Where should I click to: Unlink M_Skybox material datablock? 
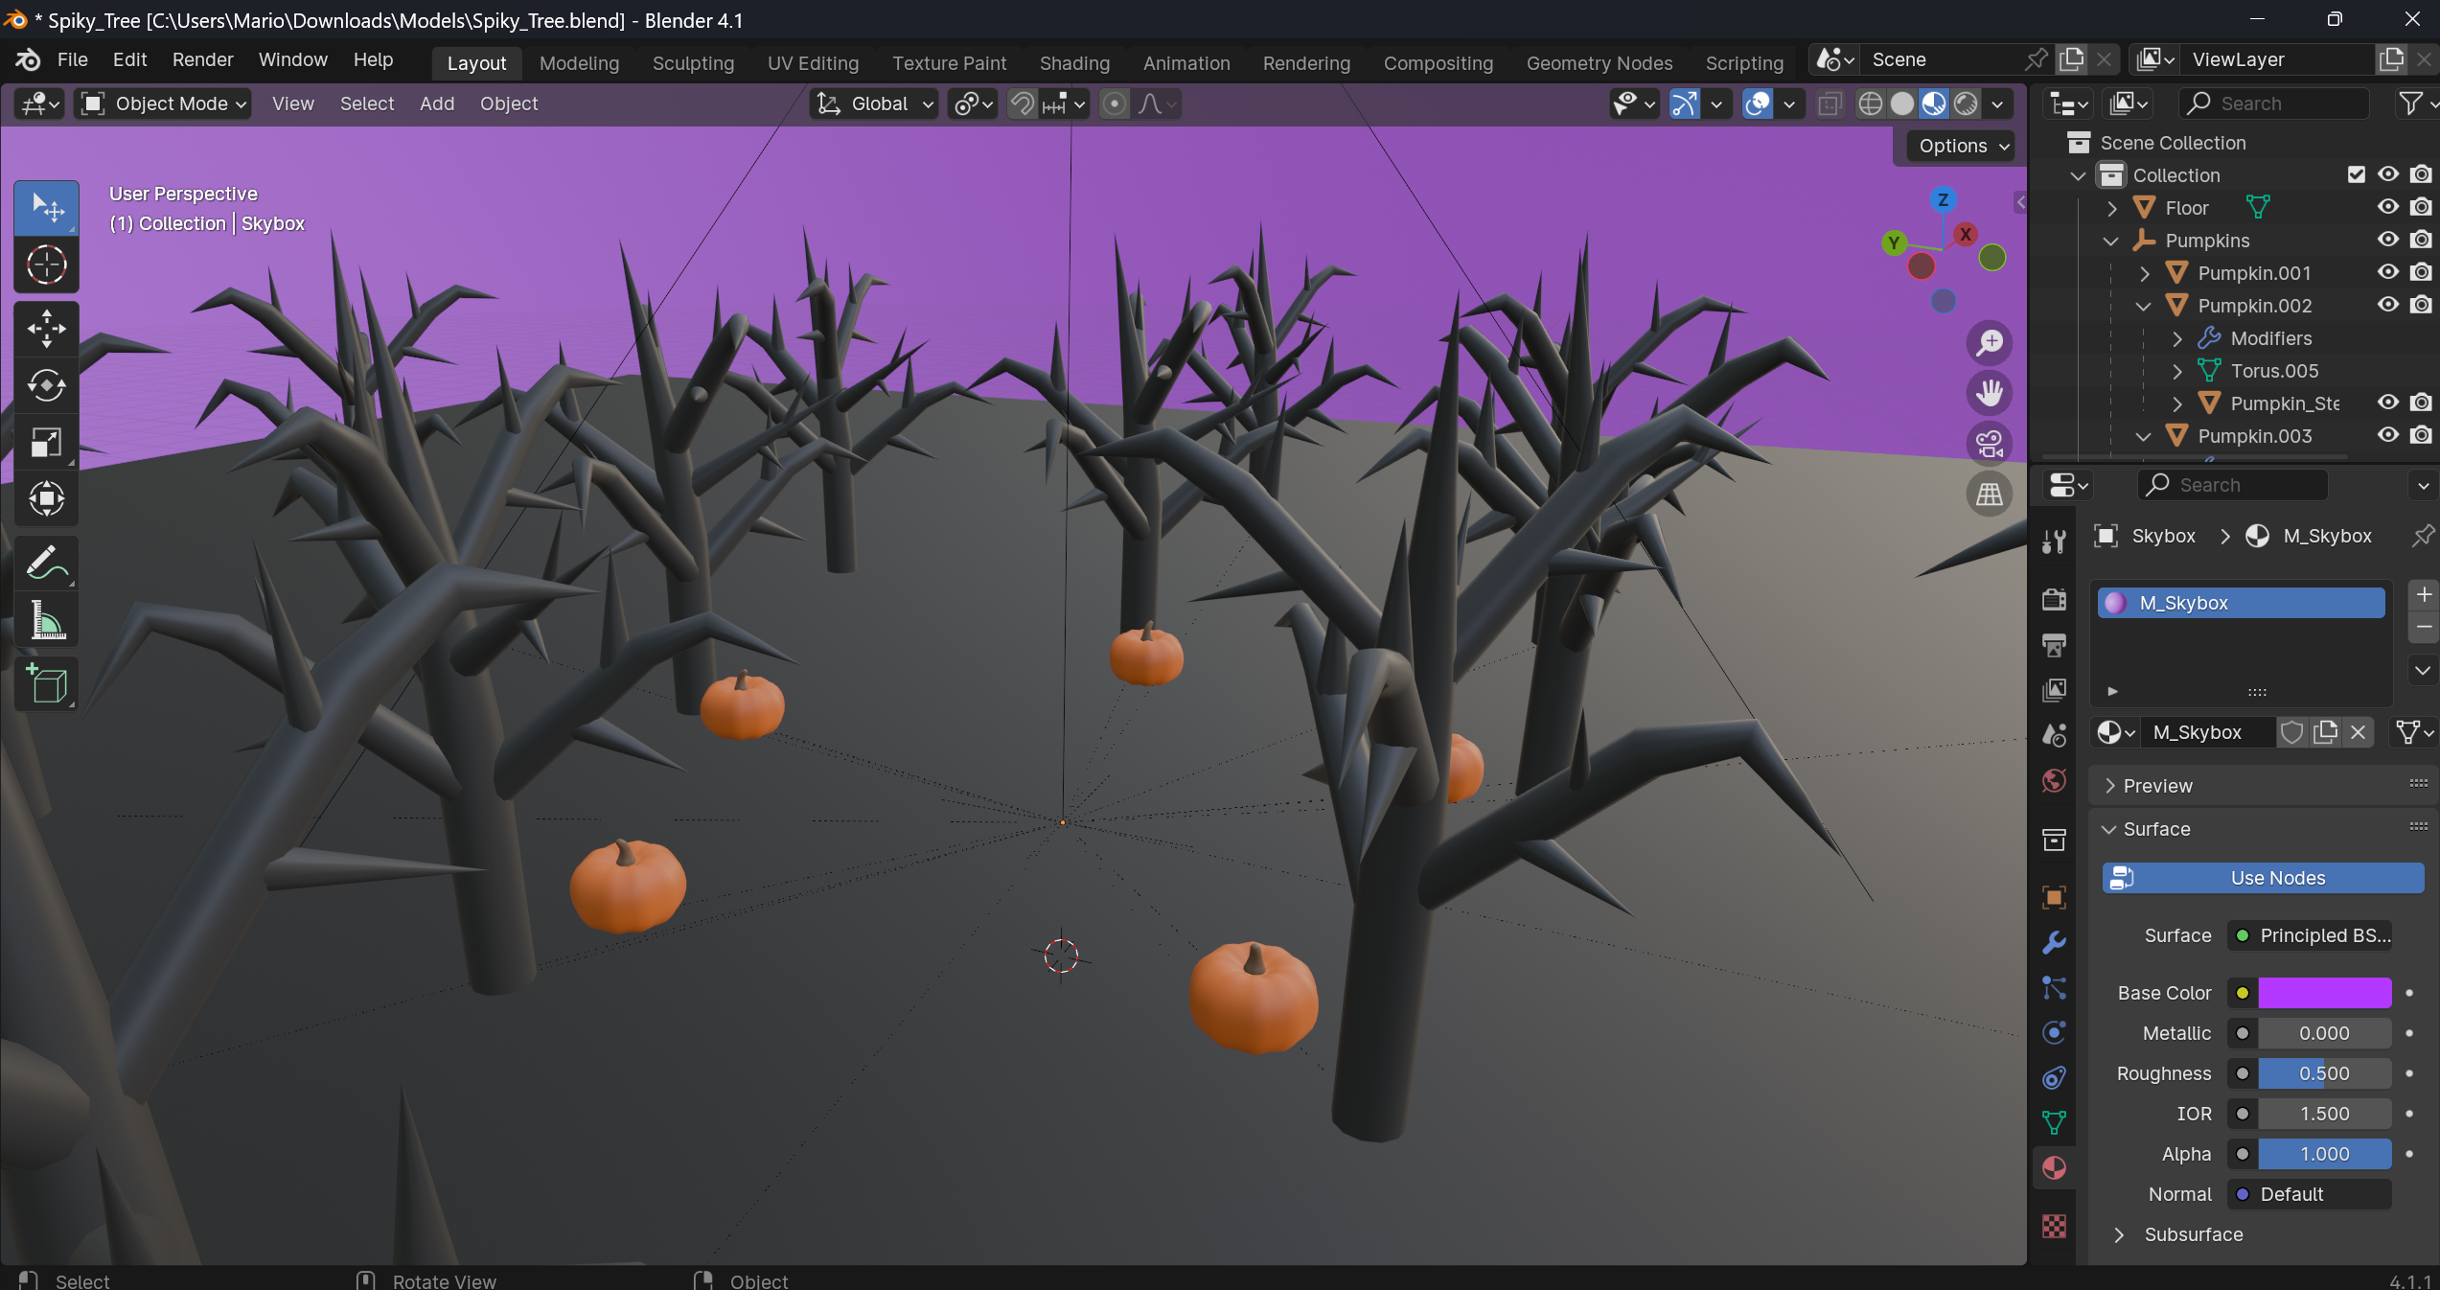(2359, 732)
